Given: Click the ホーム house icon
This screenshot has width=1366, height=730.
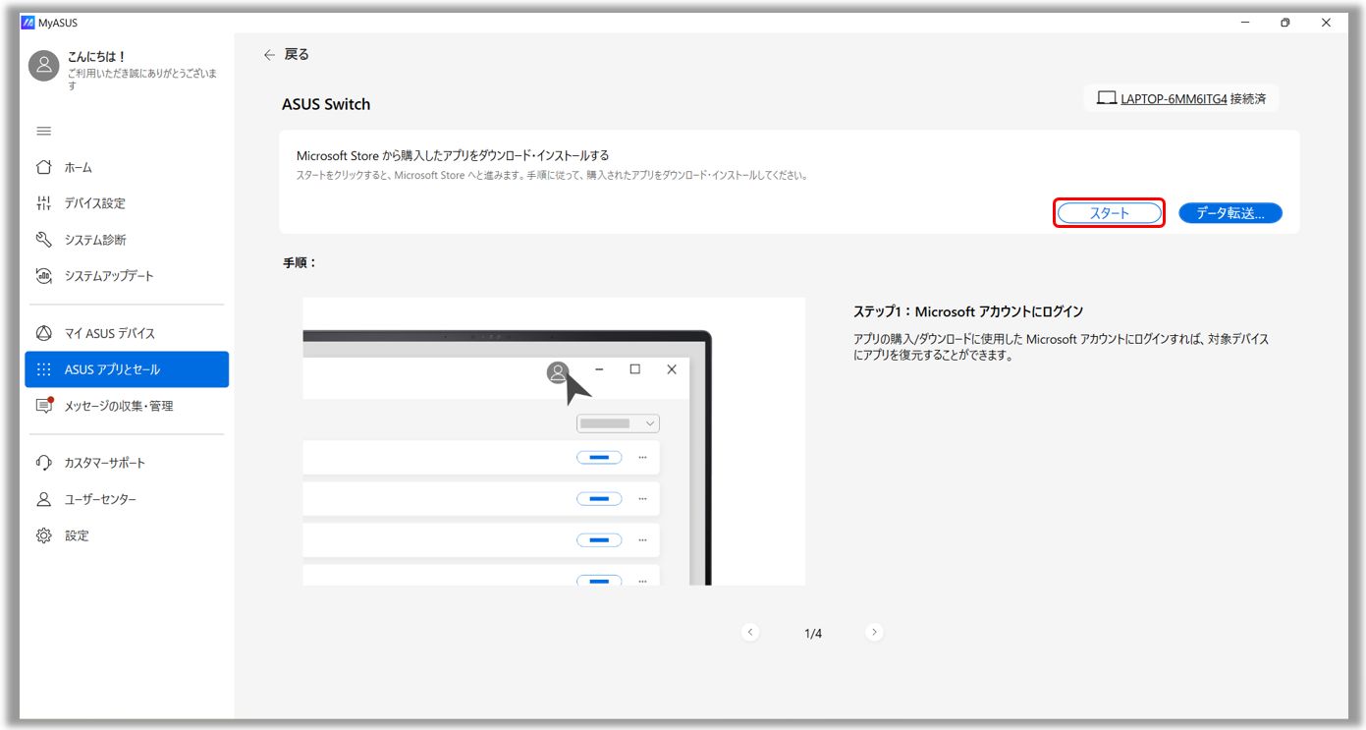Looking at the screenshot, I should pyautogui.click(x=43, y=167).
